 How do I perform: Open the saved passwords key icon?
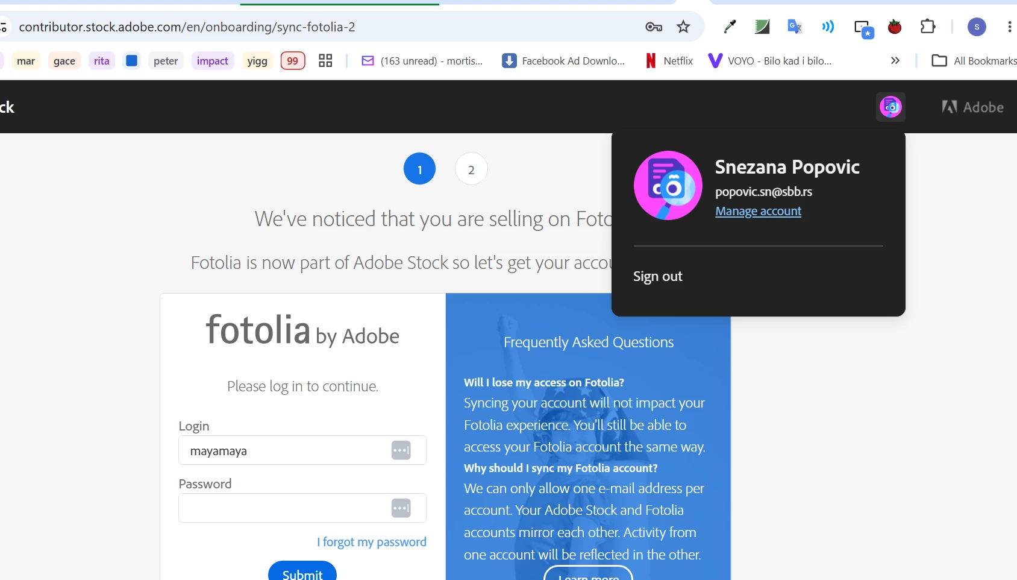(654, 27)
